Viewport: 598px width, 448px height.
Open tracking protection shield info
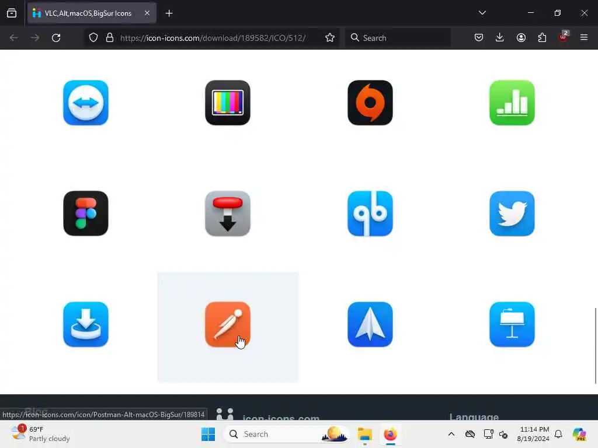coord(93,38)
